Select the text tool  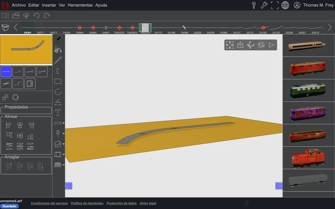58,113
